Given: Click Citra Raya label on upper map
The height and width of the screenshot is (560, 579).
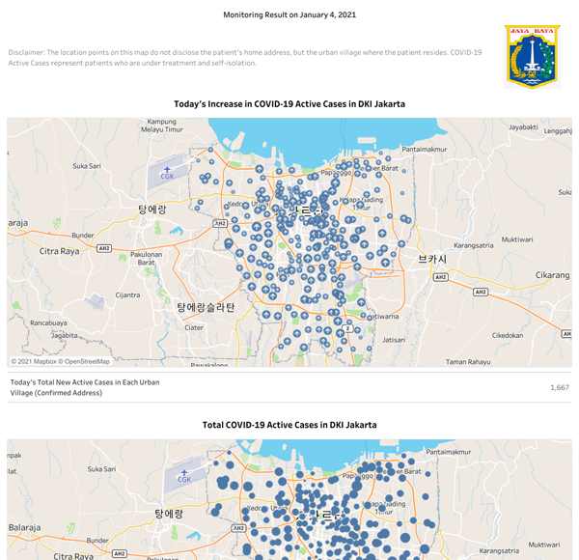Looking at the screenshot, I should 59,250.
